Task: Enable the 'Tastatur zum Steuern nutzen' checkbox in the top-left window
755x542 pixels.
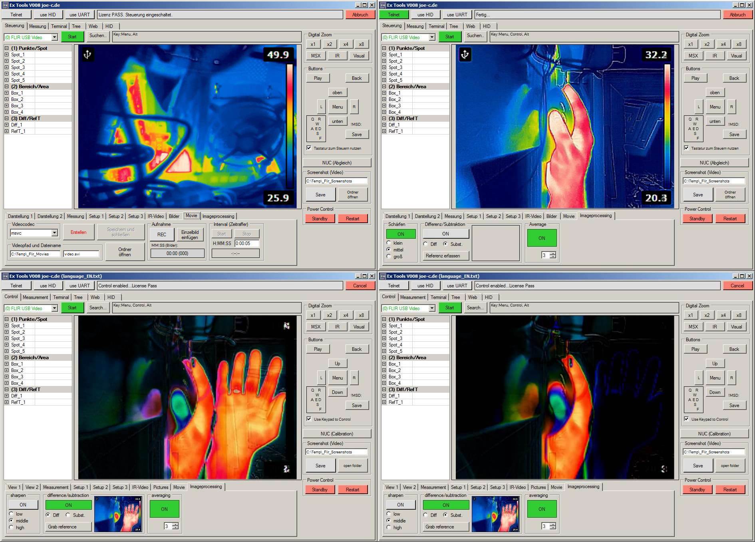Action: (309, 148)
